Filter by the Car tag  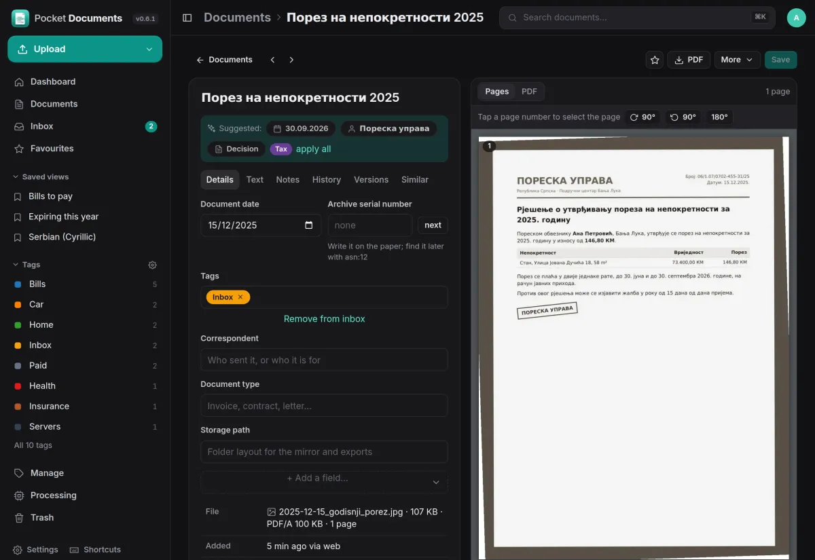point(85,305)
